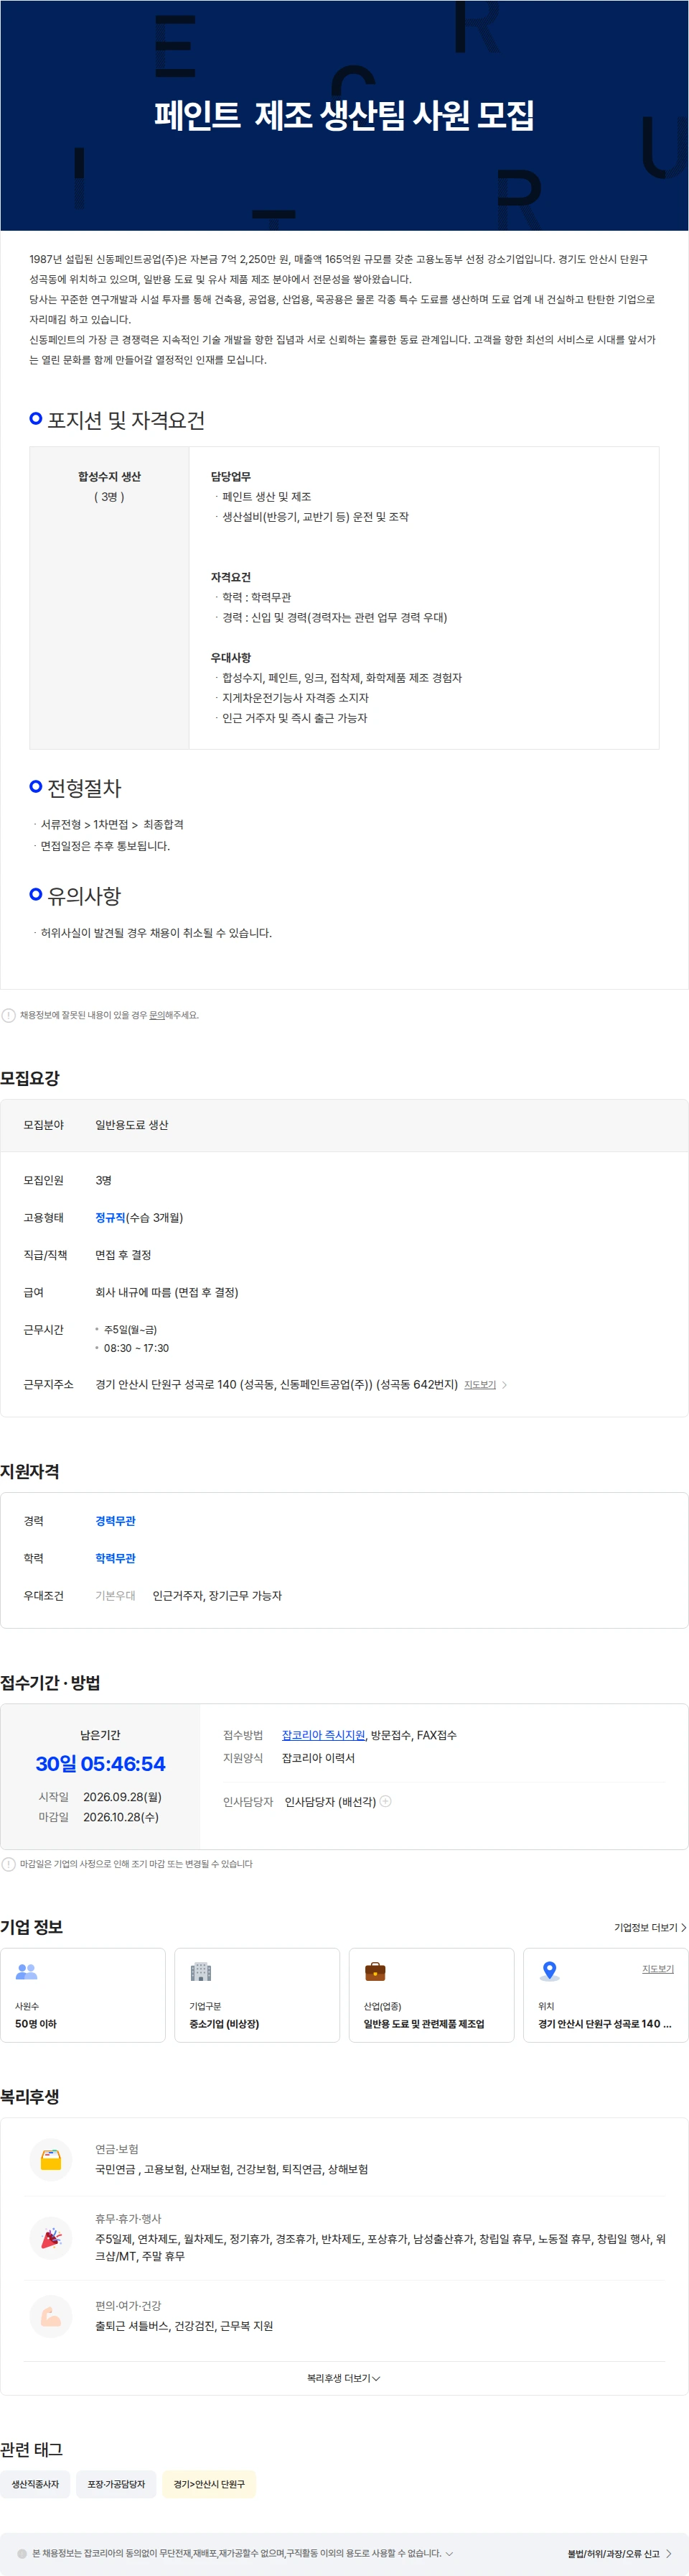The width and height of the screenshot is (689, 2576).
Task: Click 일반용 도료 및 관련제품 제조업 text
Action: pos(423,2024)
